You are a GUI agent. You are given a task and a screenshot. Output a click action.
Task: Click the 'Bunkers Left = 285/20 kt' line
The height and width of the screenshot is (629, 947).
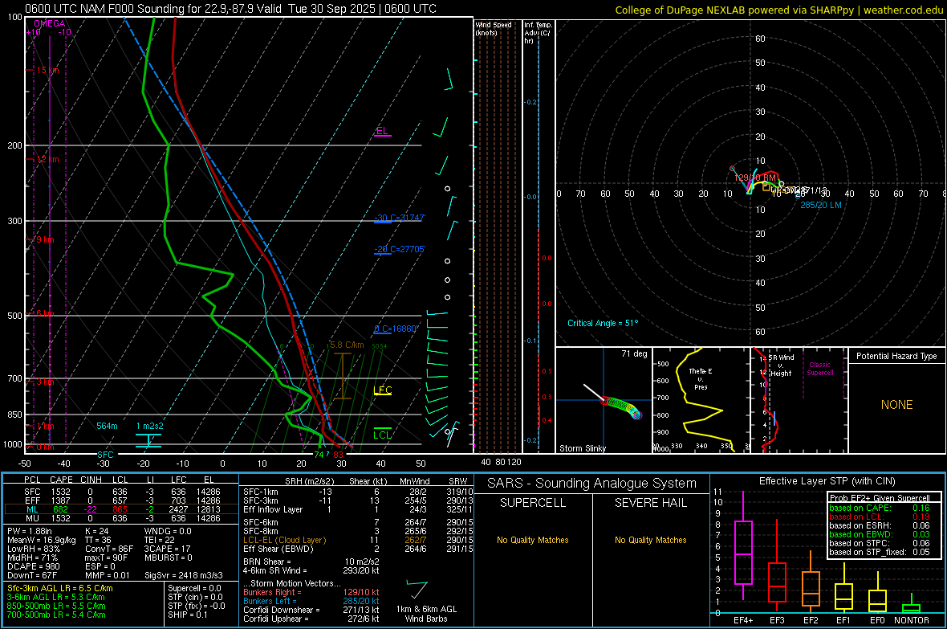pyautogui.click(x=311, y=601)
